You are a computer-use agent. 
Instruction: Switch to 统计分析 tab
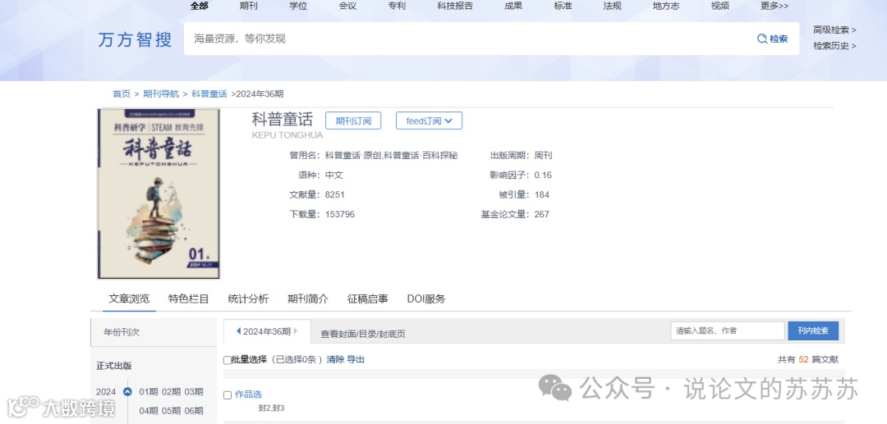(x=248, y=299)
